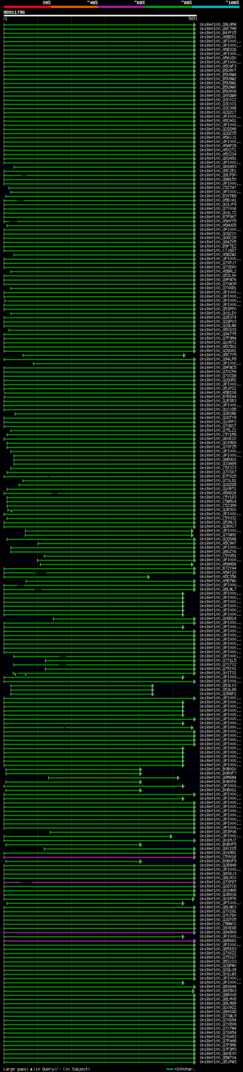Viewport: 243px width, 1072px height.
Task: Select hit UniRef100_Q10JQ5
Action: coord(218,410)
